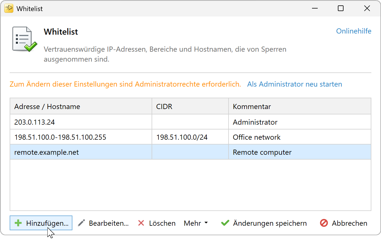
Task: Click the Whitelist checklist document icon
Action: click(25, 39)
